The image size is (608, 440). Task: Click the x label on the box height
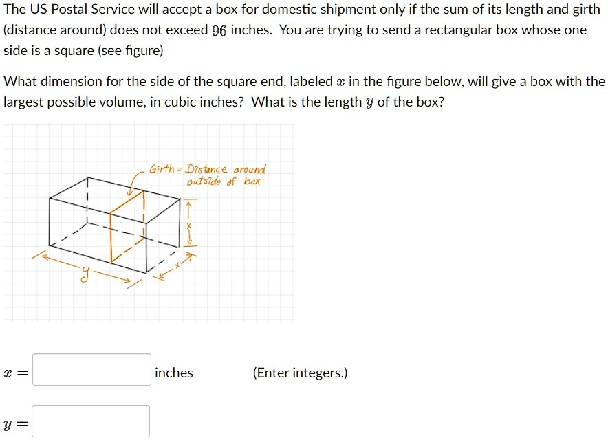pos(189,227)
